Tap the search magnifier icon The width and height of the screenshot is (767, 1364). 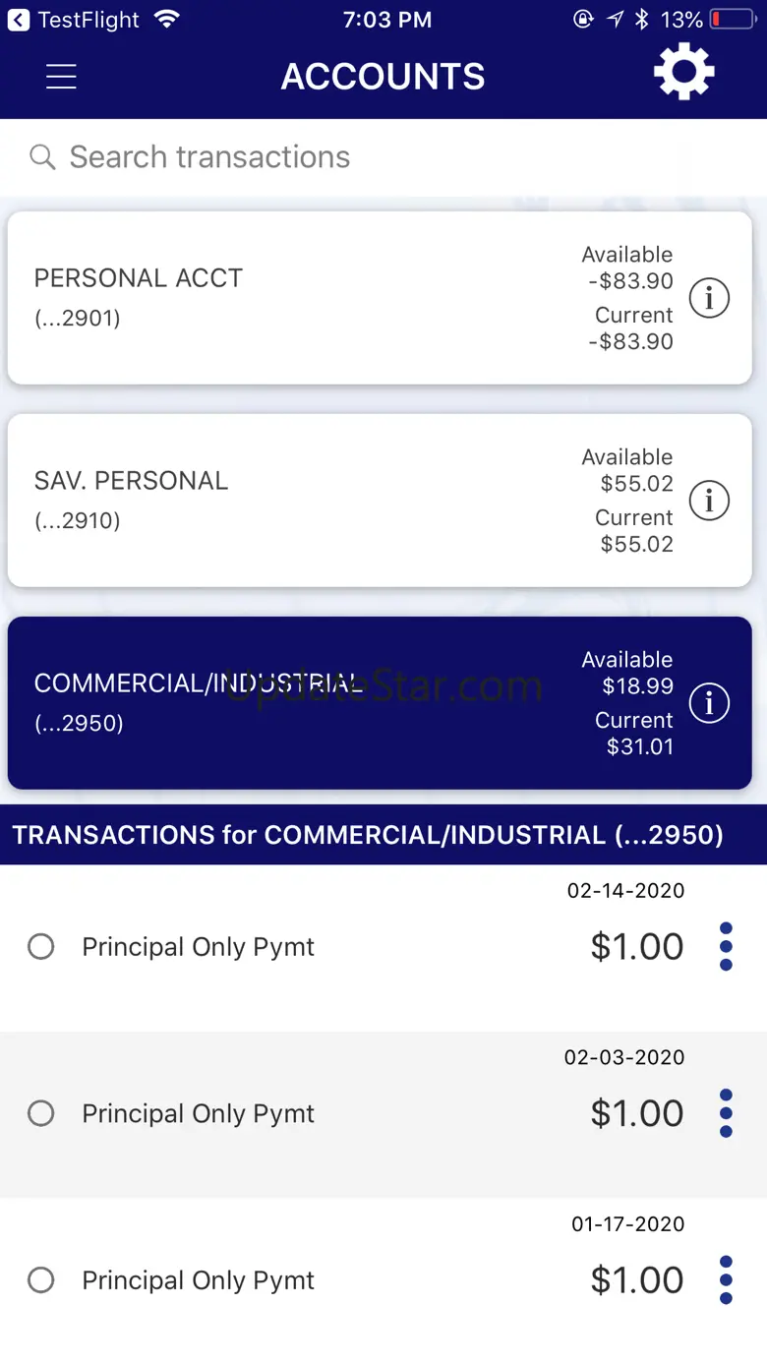point(42,157)
